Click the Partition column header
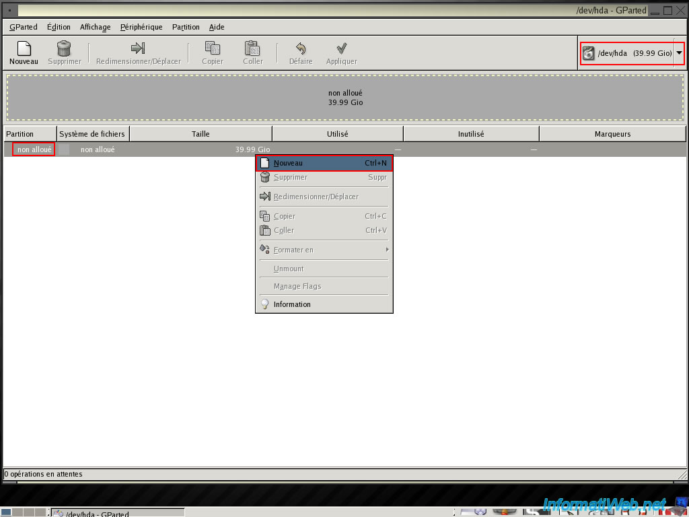Viewport: 689px width, 517px height. [30, 134]
